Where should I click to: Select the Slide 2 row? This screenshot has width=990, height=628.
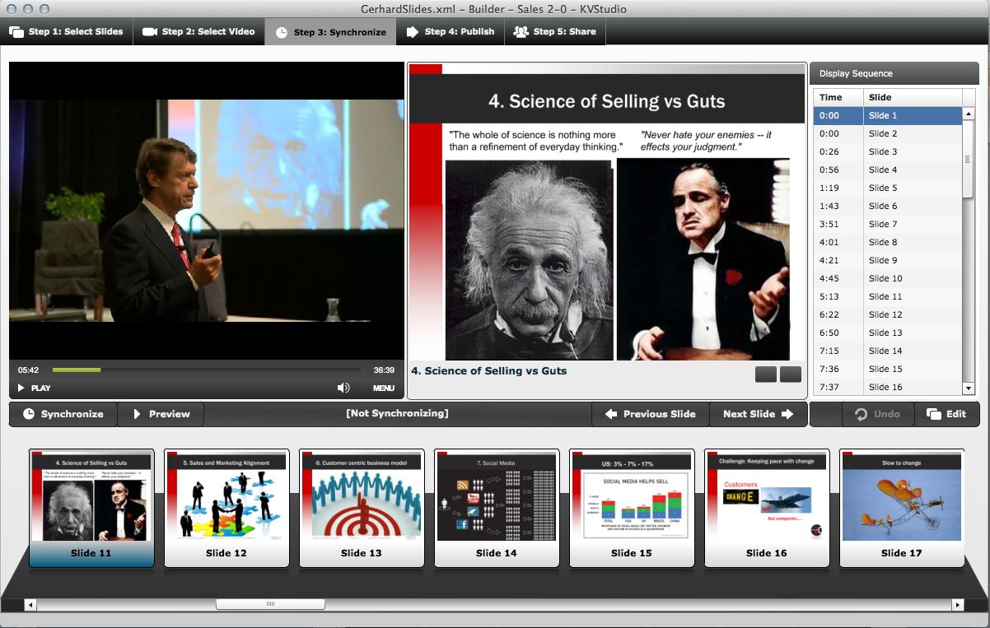coord(887,133)
